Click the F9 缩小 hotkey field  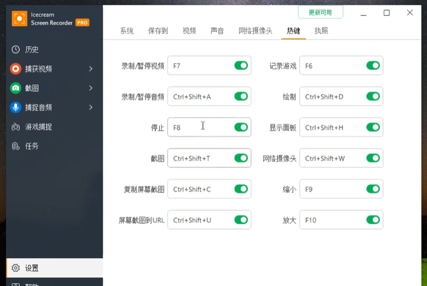pos(341,189)
